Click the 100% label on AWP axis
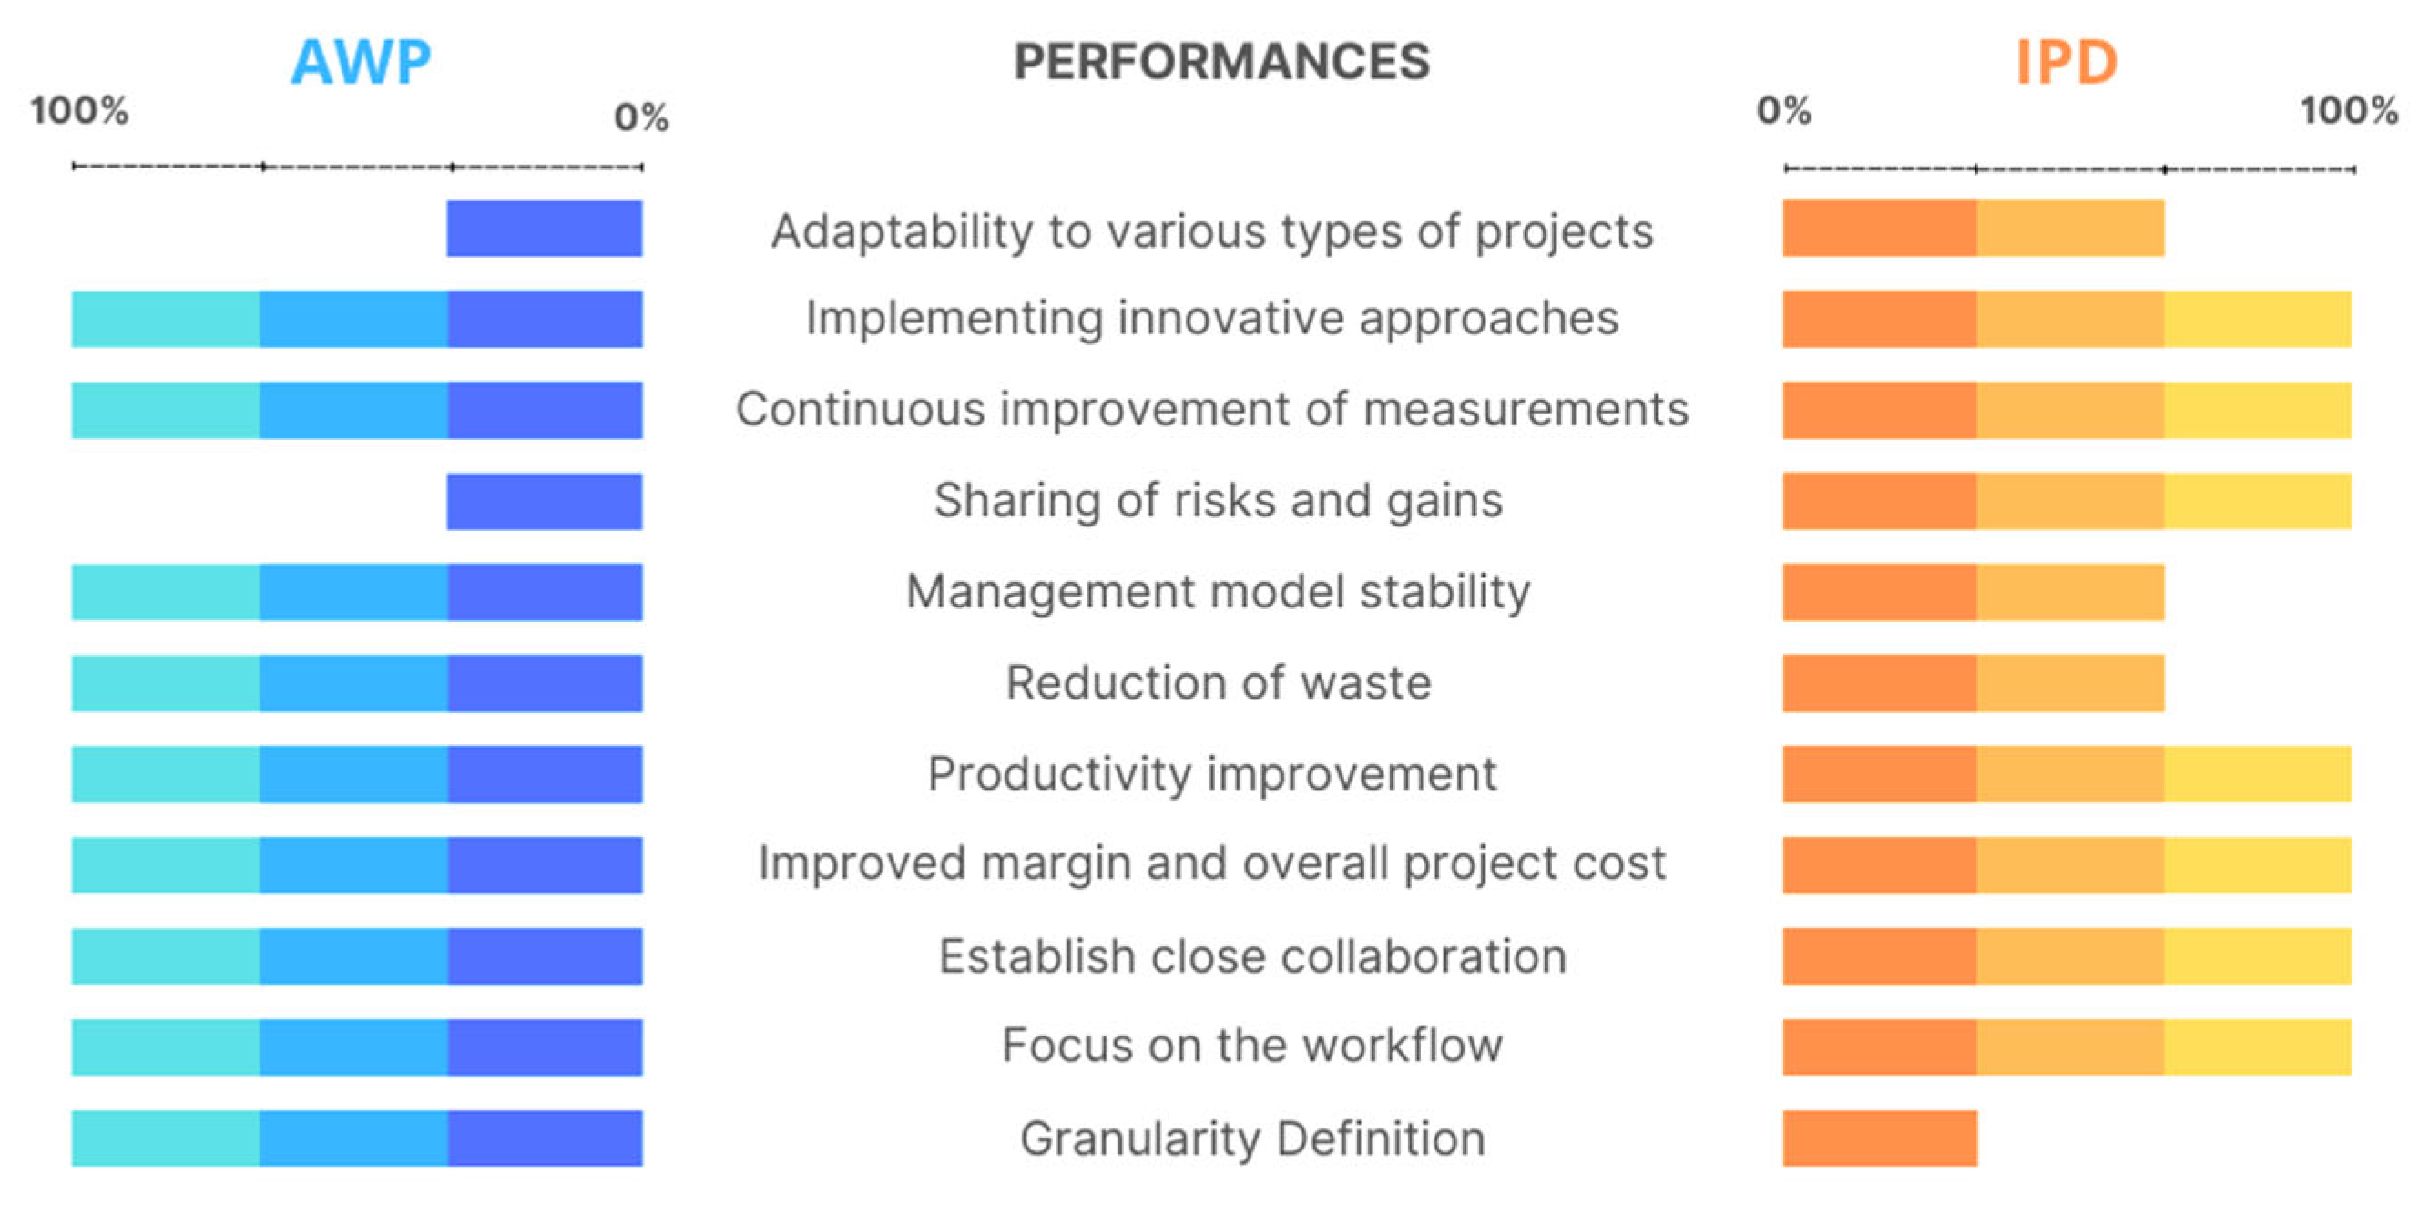 (79, 111)
